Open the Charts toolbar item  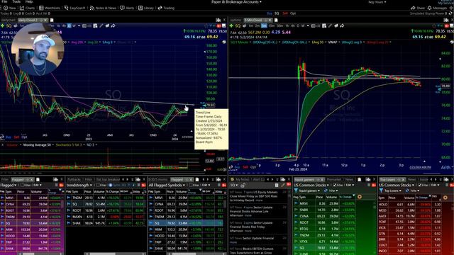tap(27, 8)
